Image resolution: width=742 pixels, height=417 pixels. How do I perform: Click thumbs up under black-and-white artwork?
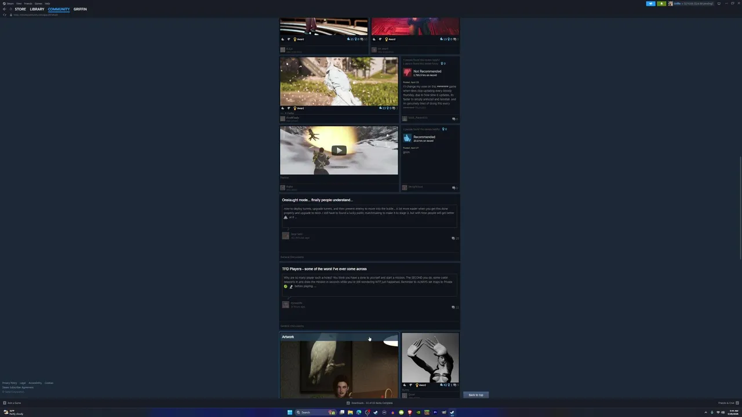[405, 385]
